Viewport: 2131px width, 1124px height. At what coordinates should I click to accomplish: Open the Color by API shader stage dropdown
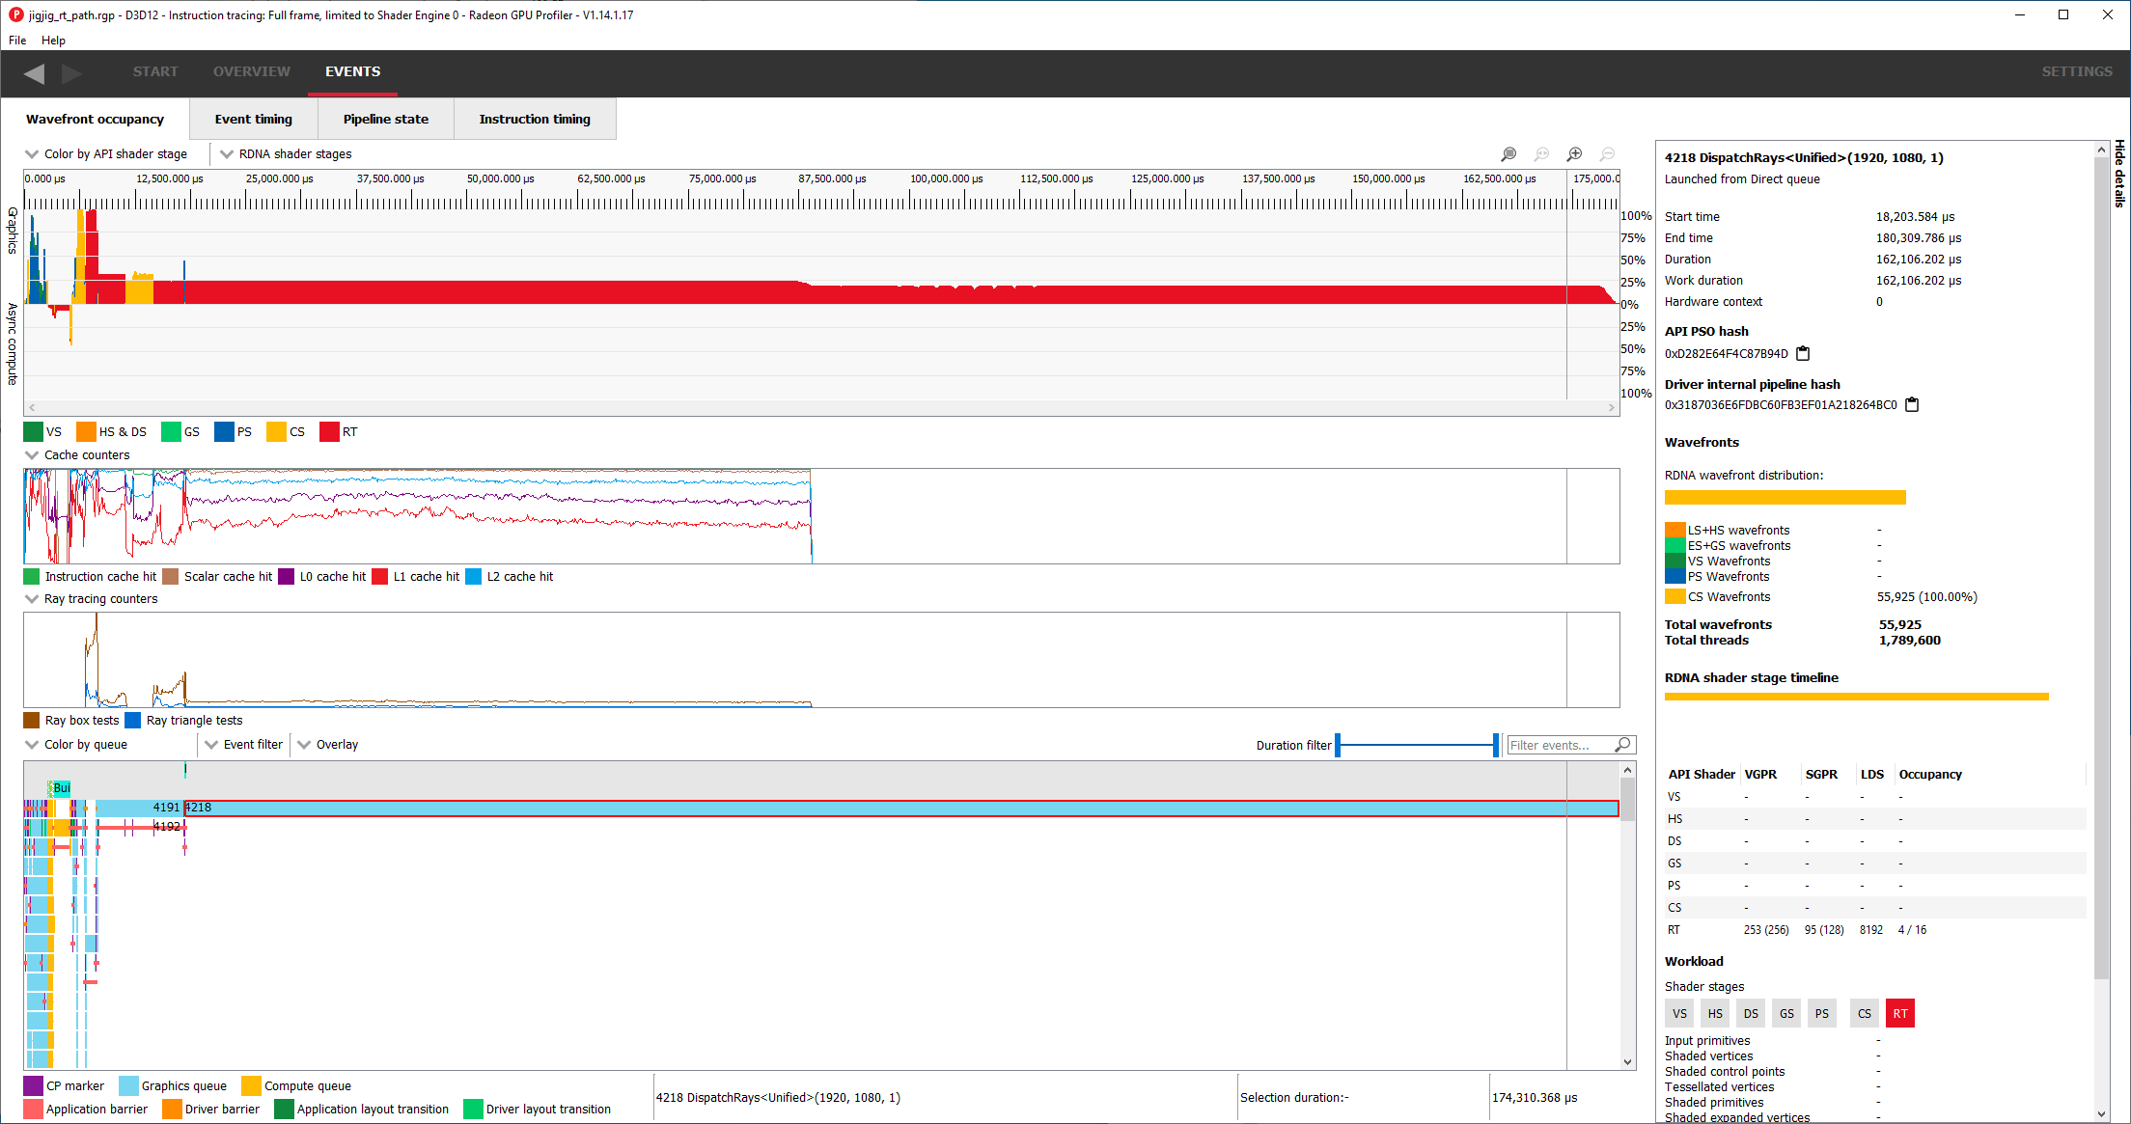click(106, 153)
